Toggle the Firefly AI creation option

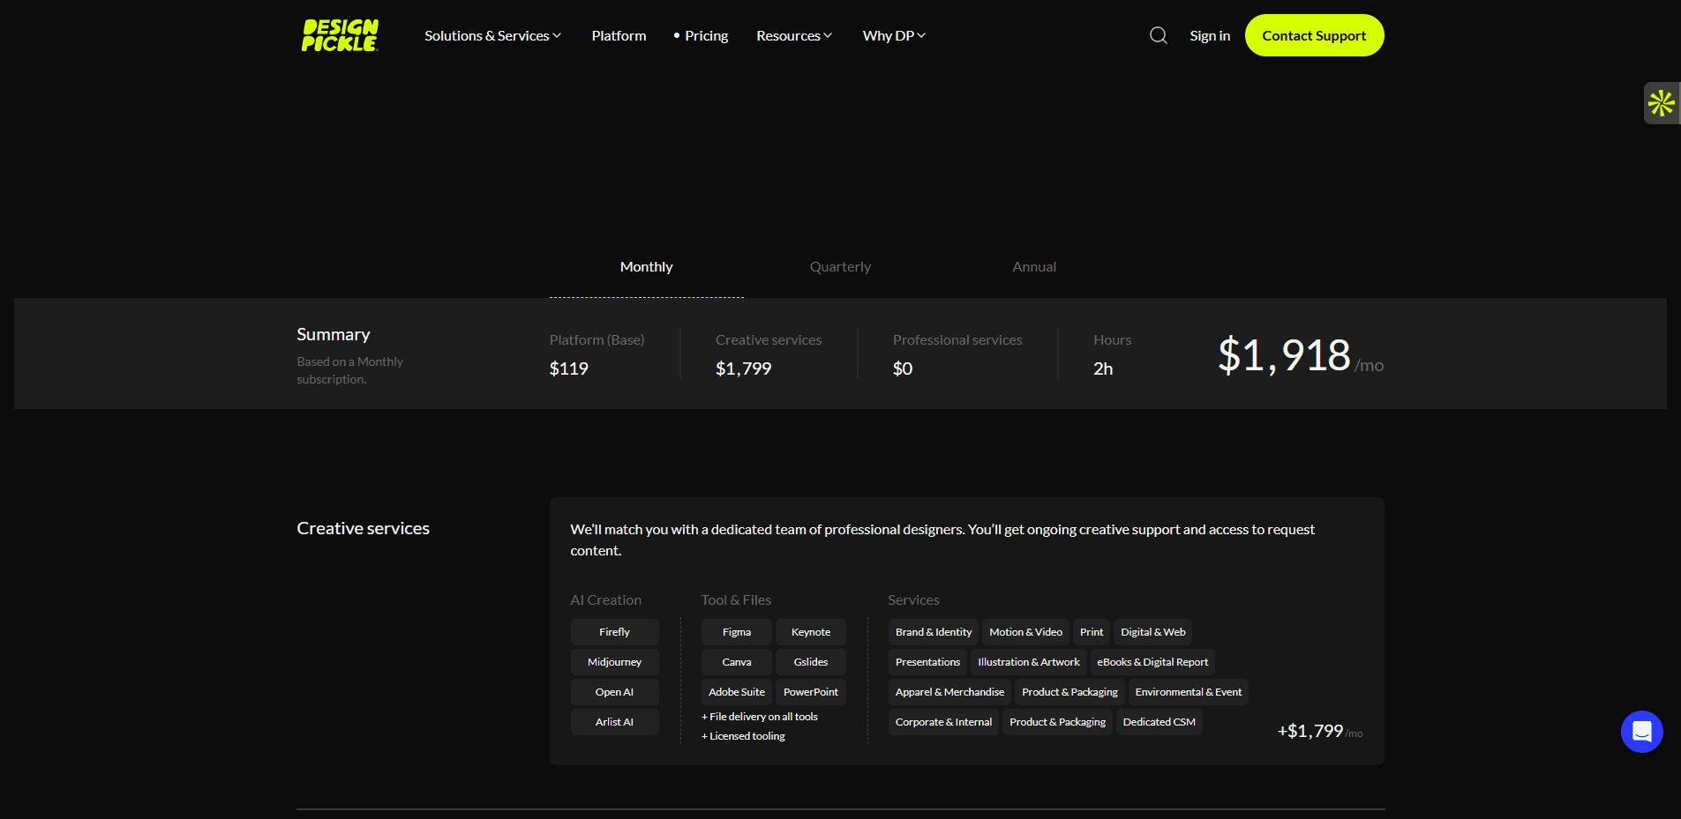pos(614,631)
